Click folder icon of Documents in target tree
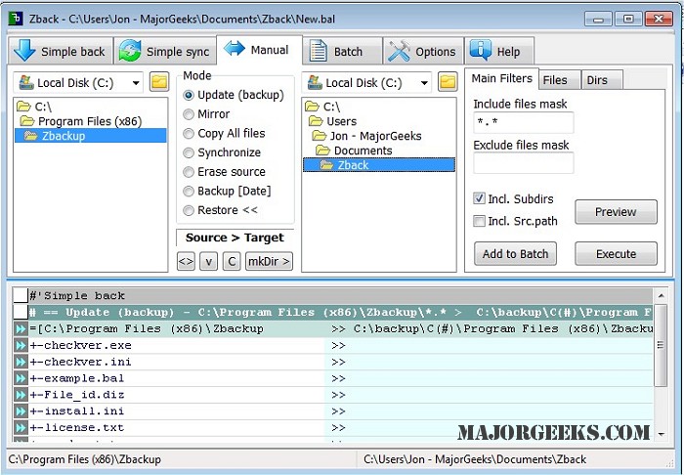The width and height of the screenshot is (684, 475). [x=322, y=151]
